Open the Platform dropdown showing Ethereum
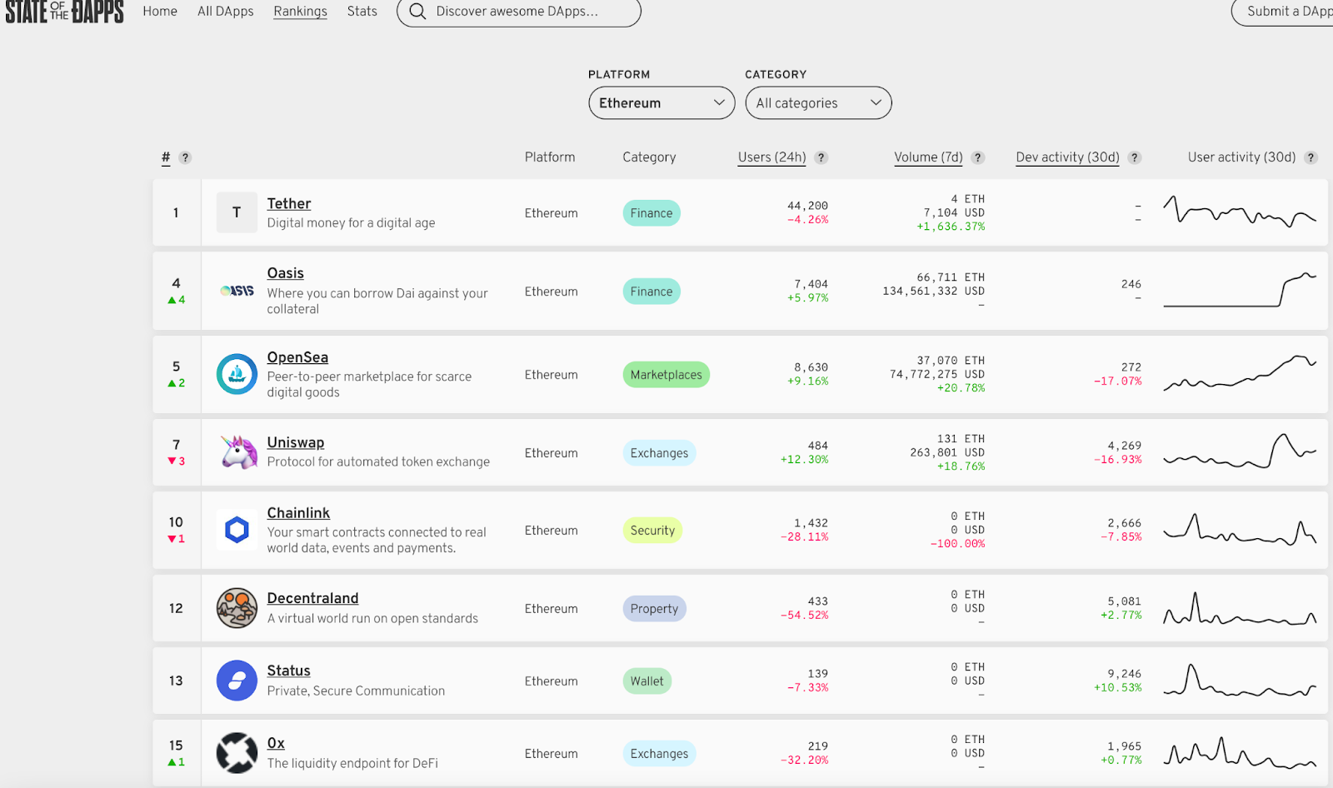 click(662, 103)
